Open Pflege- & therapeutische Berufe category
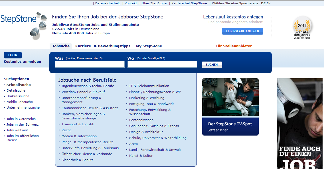324x169 pixels. (87, 142)
